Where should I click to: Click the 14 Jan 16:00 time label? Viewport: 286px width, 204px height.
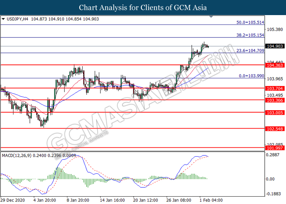coord(112,200)
